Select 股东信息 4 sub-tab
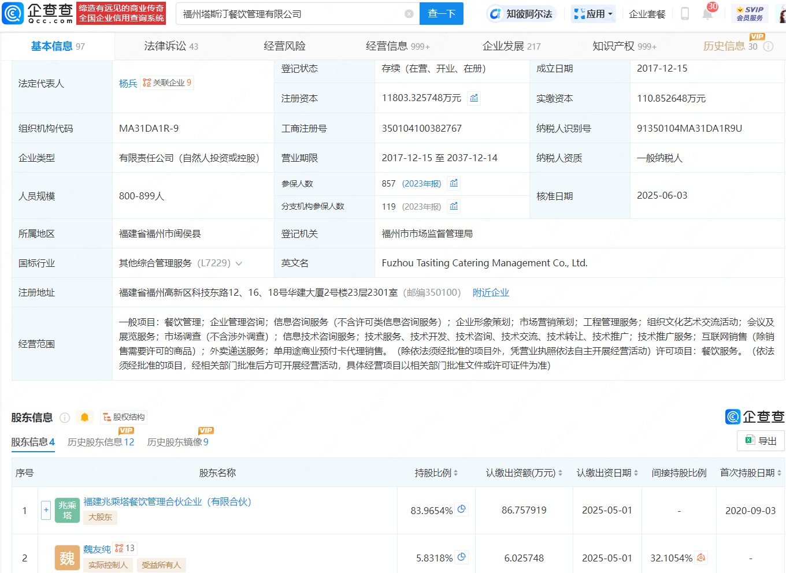 pyautogui.click(x=33, y=442)
